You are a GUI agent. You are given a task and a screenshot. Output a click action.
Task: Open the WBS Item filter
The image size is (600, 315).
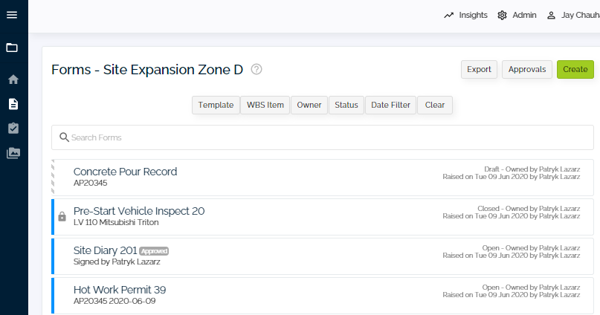tap(265, 105)
